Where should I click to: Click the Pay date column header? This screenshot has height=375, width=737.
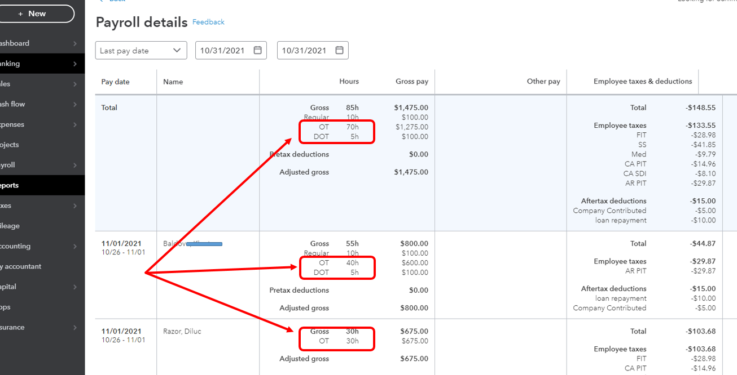[x=115, y=82]
